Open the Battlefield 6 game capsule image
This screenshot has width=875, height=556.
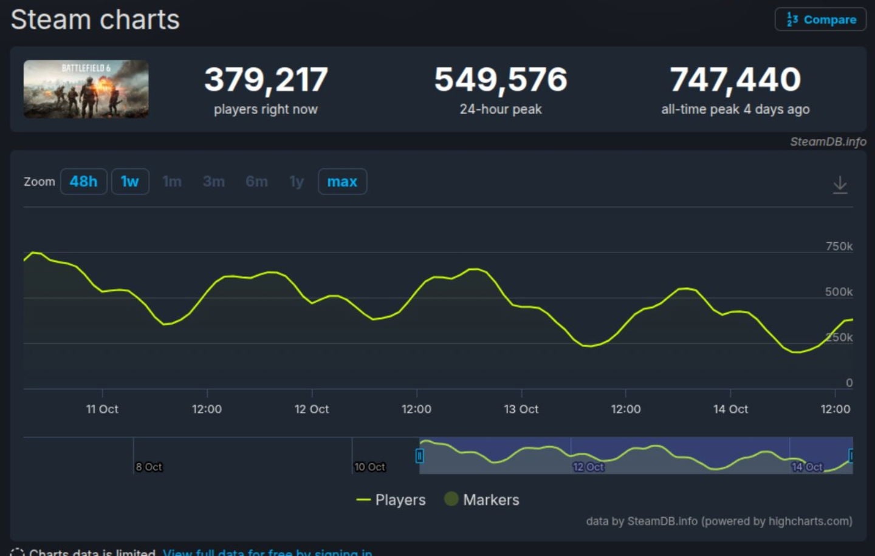(x=86, y=89)
